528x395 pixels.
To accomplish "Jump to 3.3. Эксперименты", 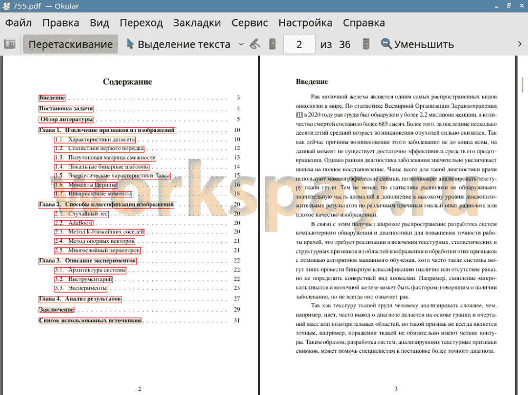I will [x=81, y=288].
